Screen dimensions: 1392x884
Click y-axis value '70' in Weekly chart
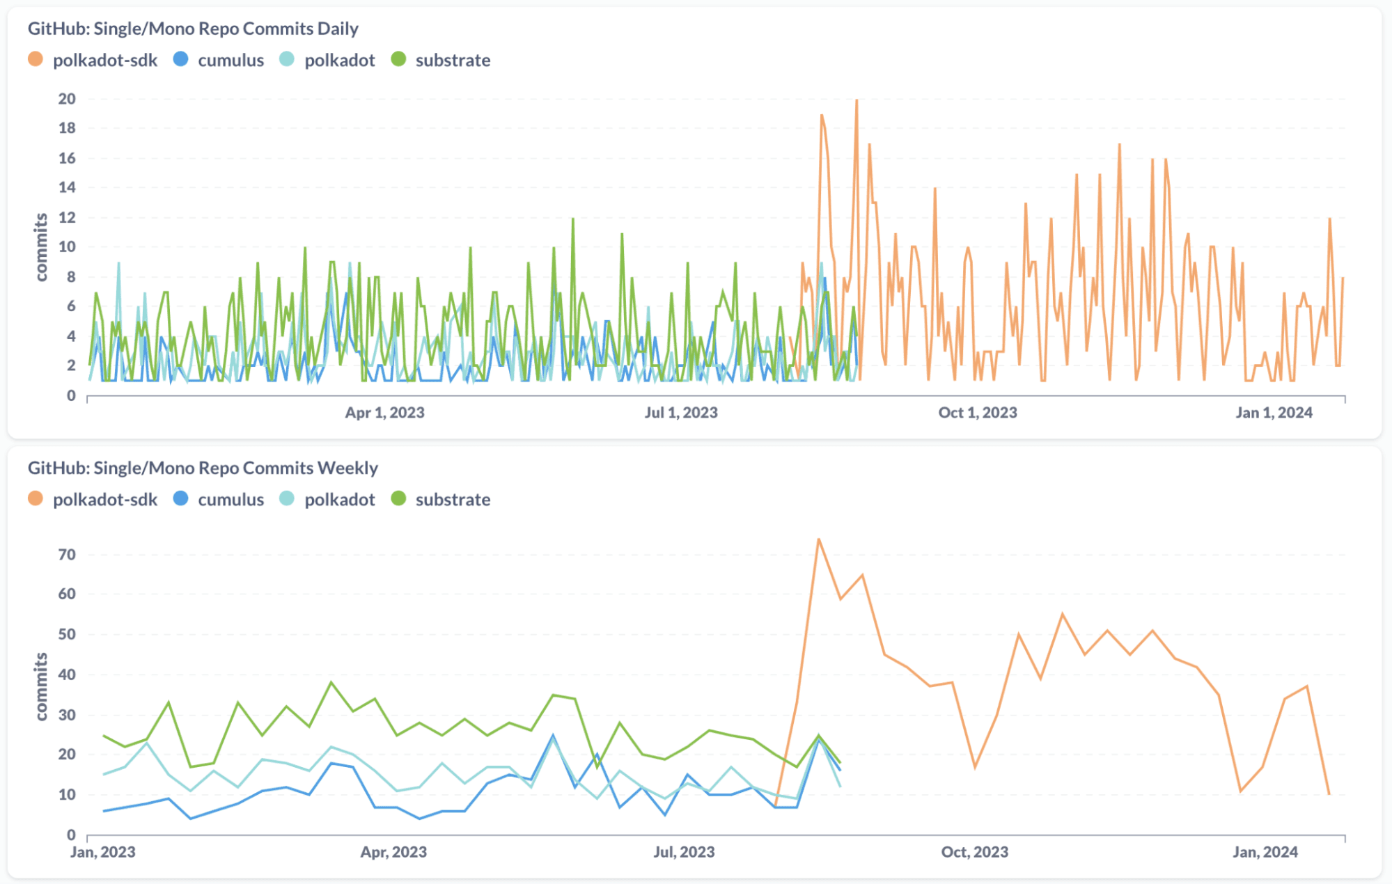pyautogui.click(x=67, y=555)
